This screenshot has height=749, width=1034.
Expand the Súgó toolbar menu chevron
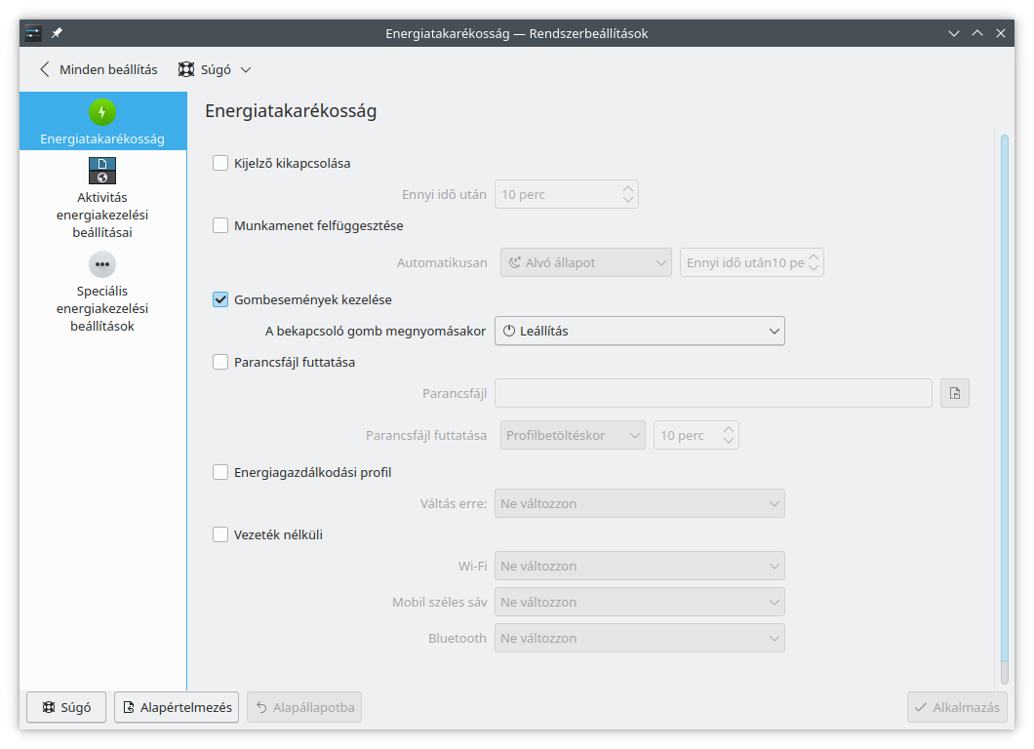click(x=246, y=70)
